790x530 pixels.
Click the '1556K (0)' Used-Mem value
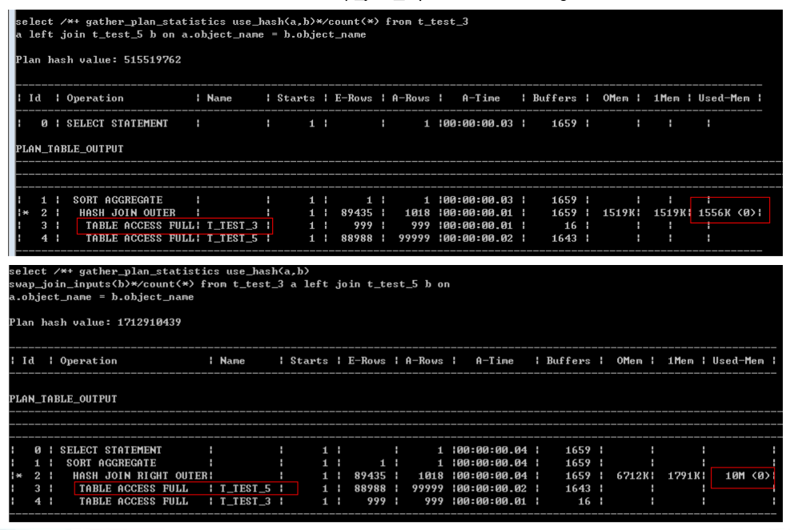pos(727,213)
